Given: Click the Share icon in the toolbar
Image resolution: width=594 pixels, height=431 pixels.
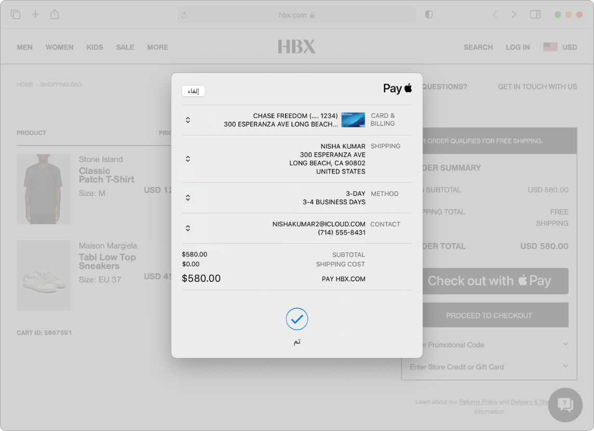Looking at the screenshot, I should tap(55, 15).
